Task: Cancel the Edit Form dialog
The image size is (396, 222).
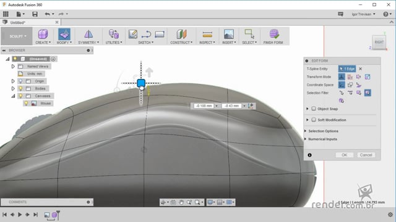Action: point(366,155)
